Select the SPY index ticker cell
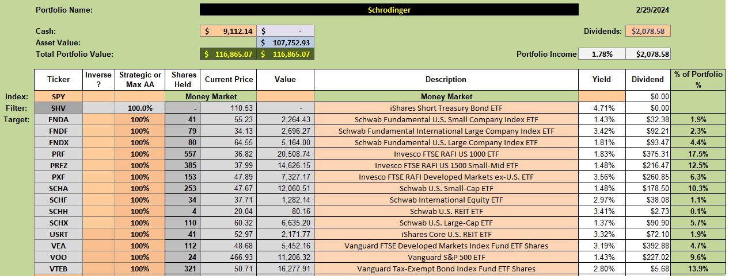Viewport: 729px width, 276px height. (58, 97)
